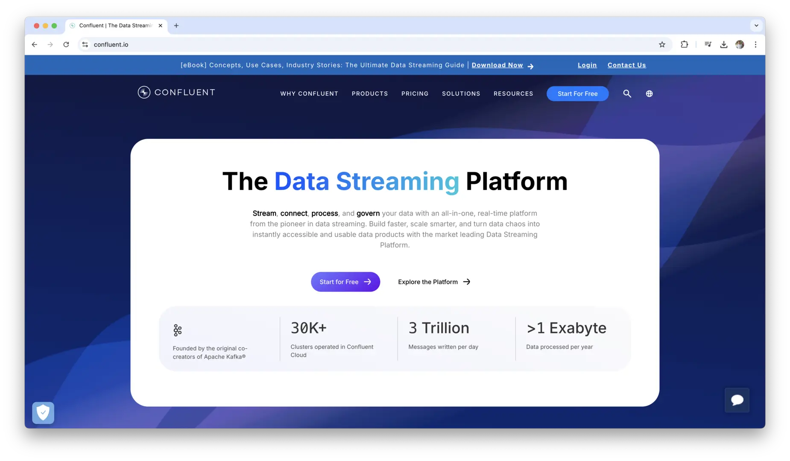Go to the Pricing page
The height and width of the screenshot is (461, 790).
click(415, 93)
